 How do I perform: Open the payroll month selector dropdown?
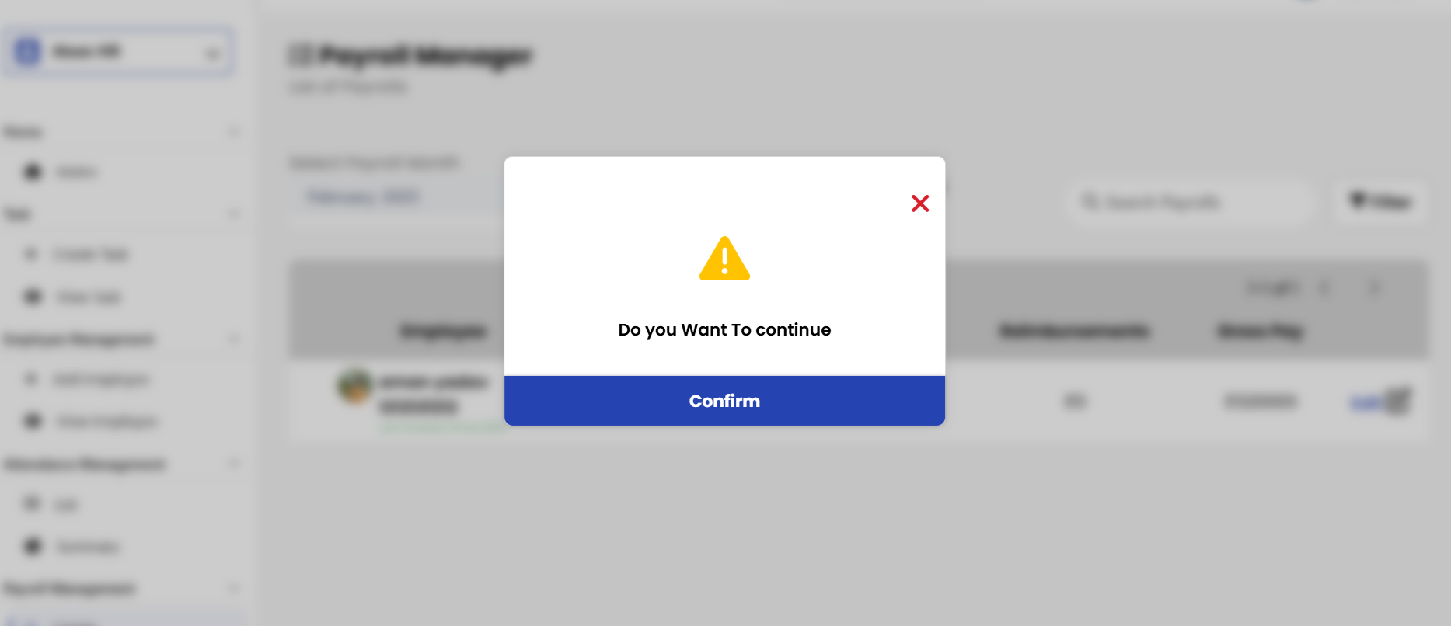[x=396, y=196]
